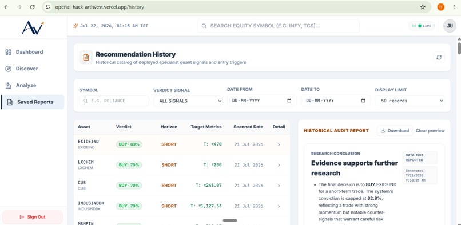The height and width of the screenshot is (225, 461).
Task: Click the browser back arrow
Action: tap(6, 7)
